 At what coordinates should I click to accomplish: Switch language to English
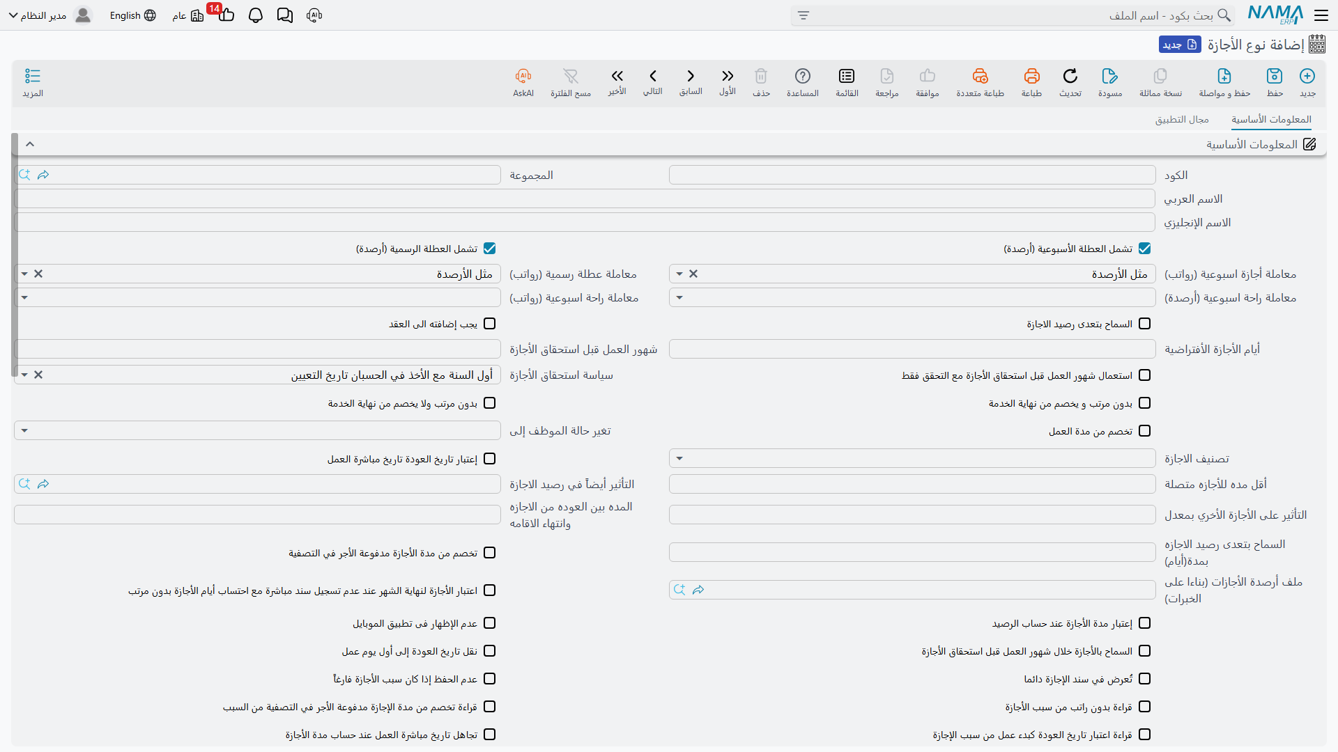point(132,15)
